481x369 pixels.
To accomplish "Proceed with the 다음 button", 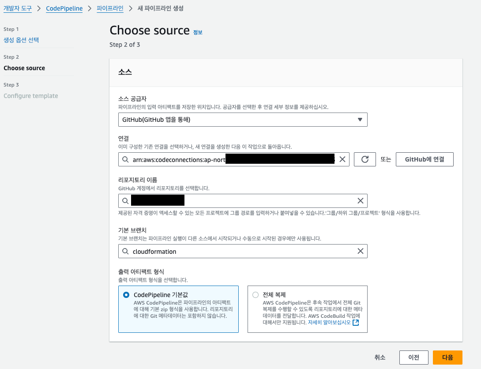I will 447,358.
